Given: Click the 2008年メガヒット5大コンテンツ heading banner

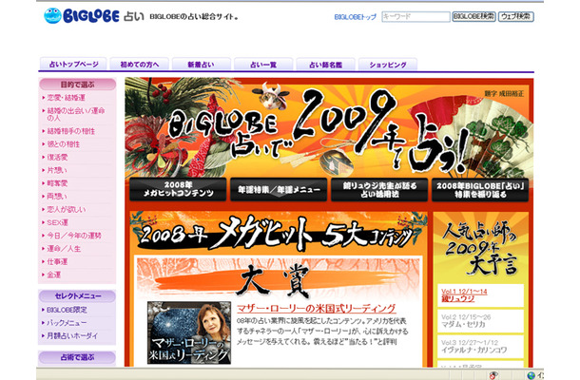Looking at the screenshot, I should (x=279, y=232).
